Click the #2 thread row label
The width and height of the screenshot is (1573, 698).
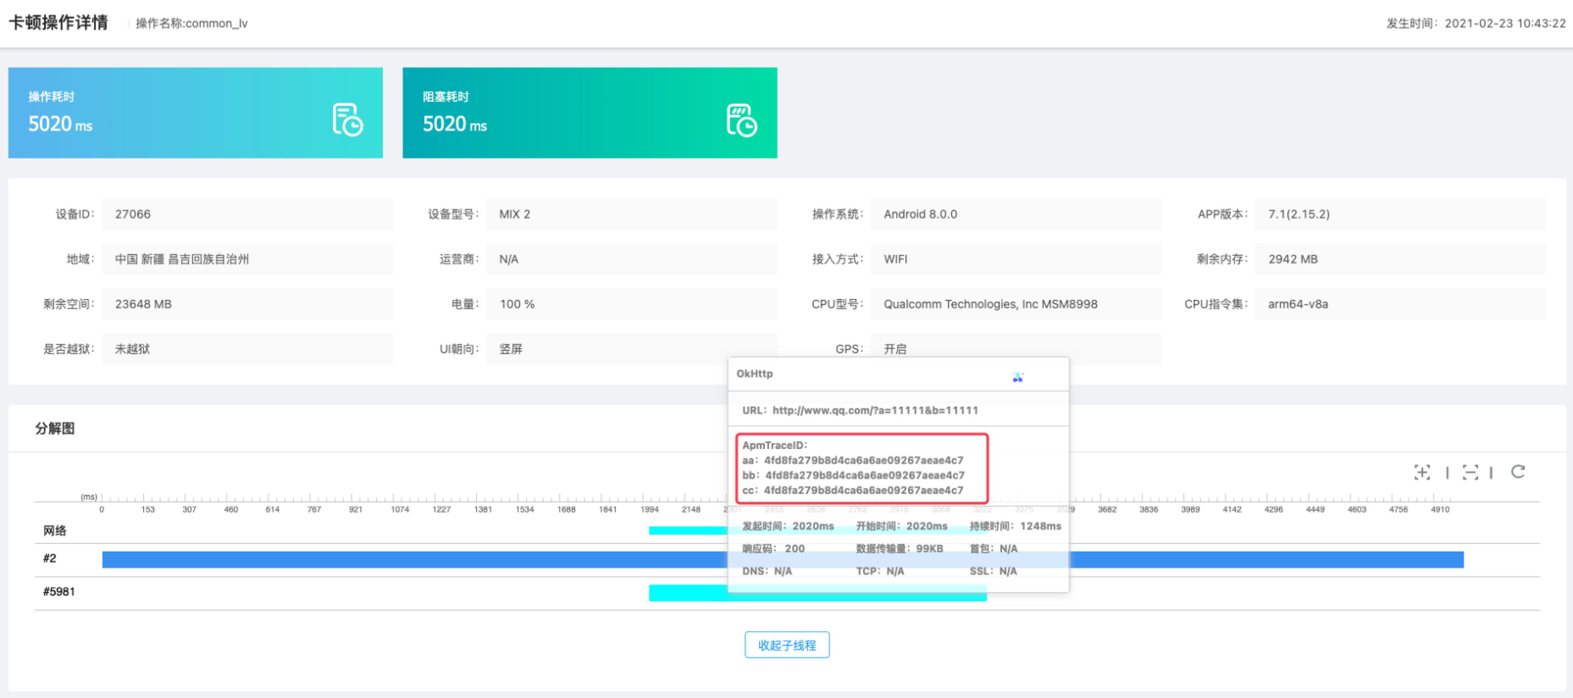click(x=50, y=559)
